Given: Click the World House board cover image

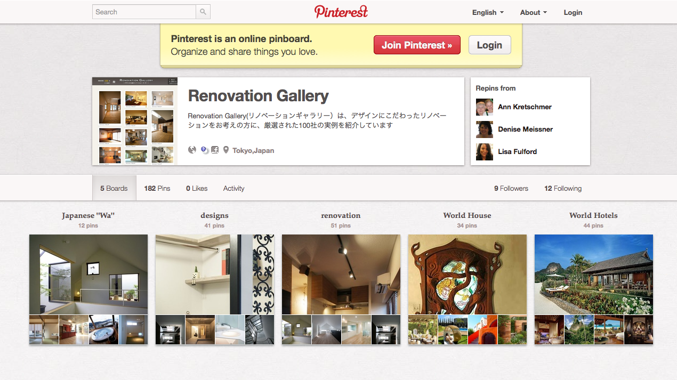Looking at the screenshot, I should pyautogui.click(x=468, y=274).
